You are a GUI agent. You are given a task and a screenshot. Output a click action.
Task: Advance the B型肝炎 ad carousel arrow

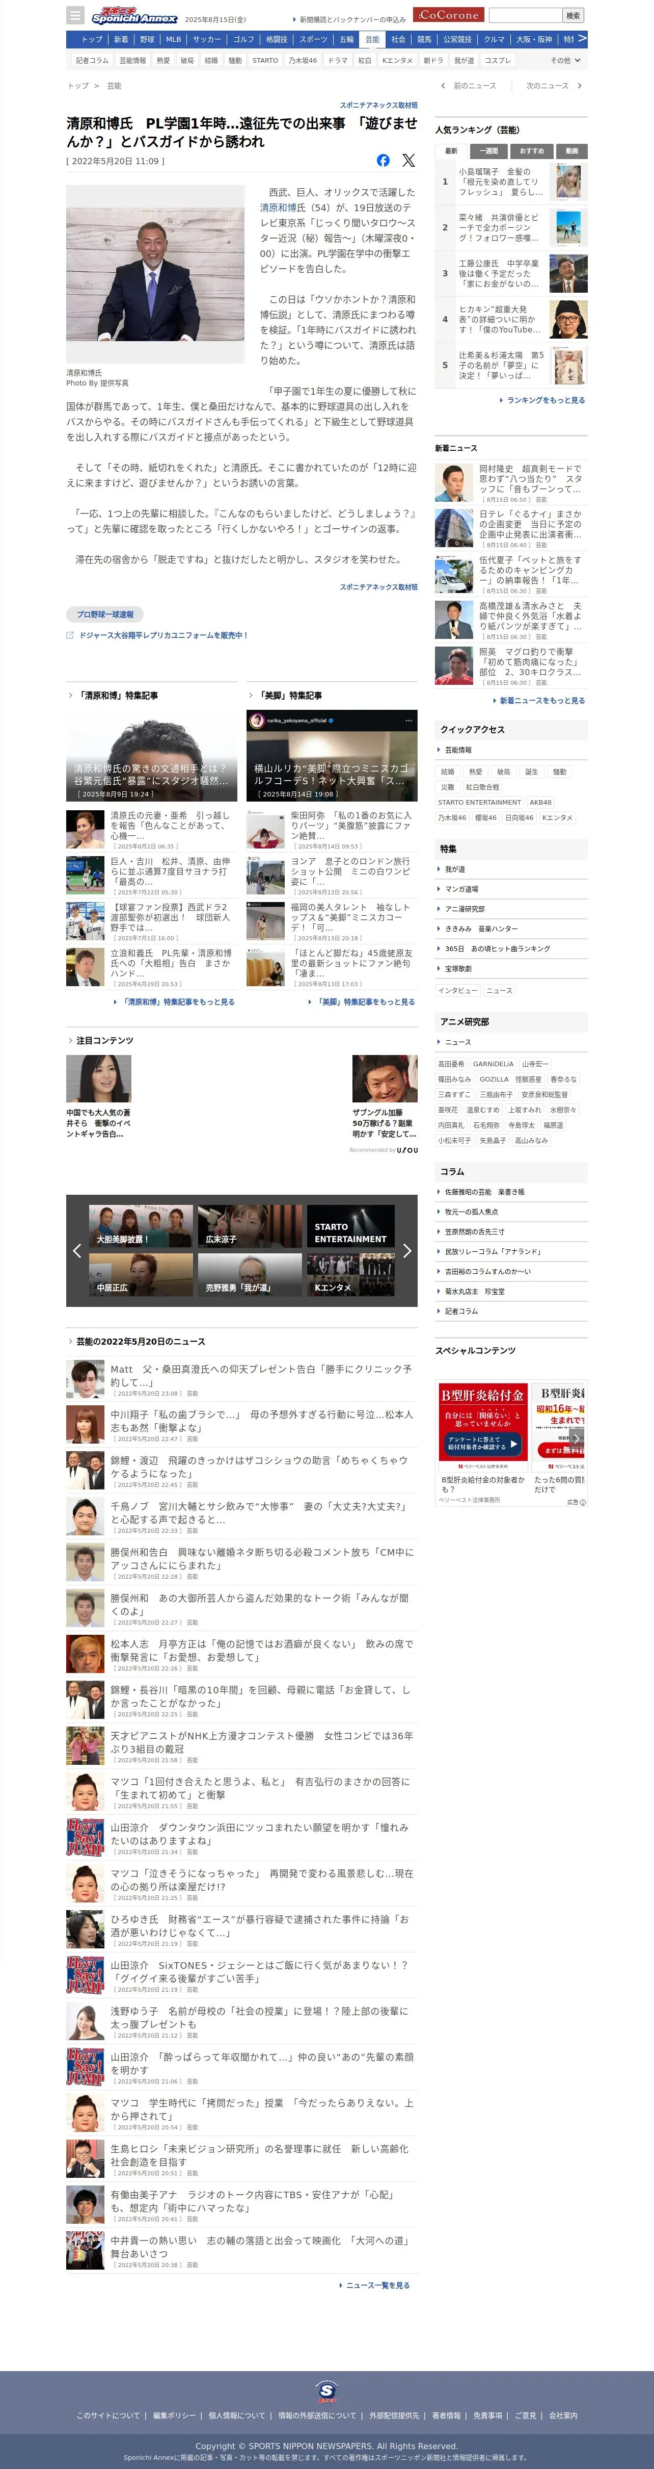click(x=576, y=1438)
